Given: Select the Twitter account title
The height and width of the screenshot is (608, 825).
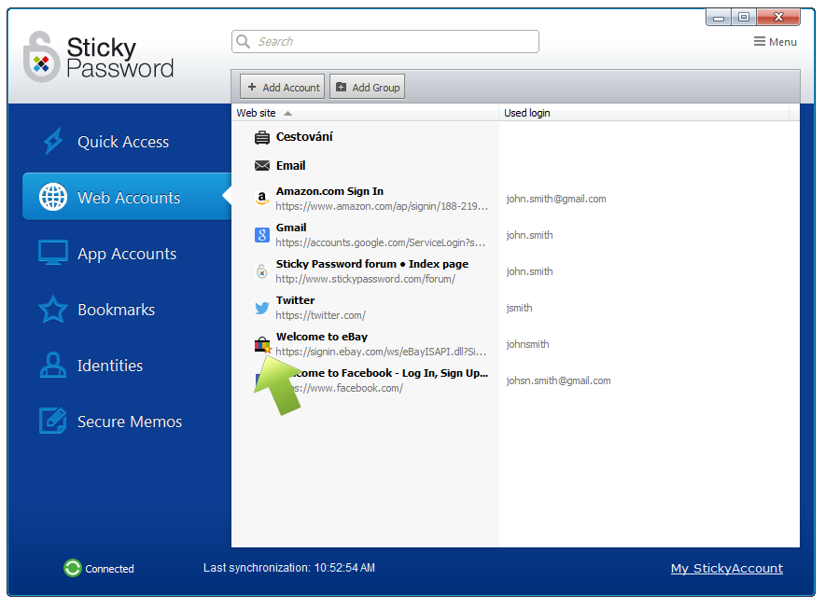Looking at the screenshot, I should pyautogui.click(x=295, y=300).
